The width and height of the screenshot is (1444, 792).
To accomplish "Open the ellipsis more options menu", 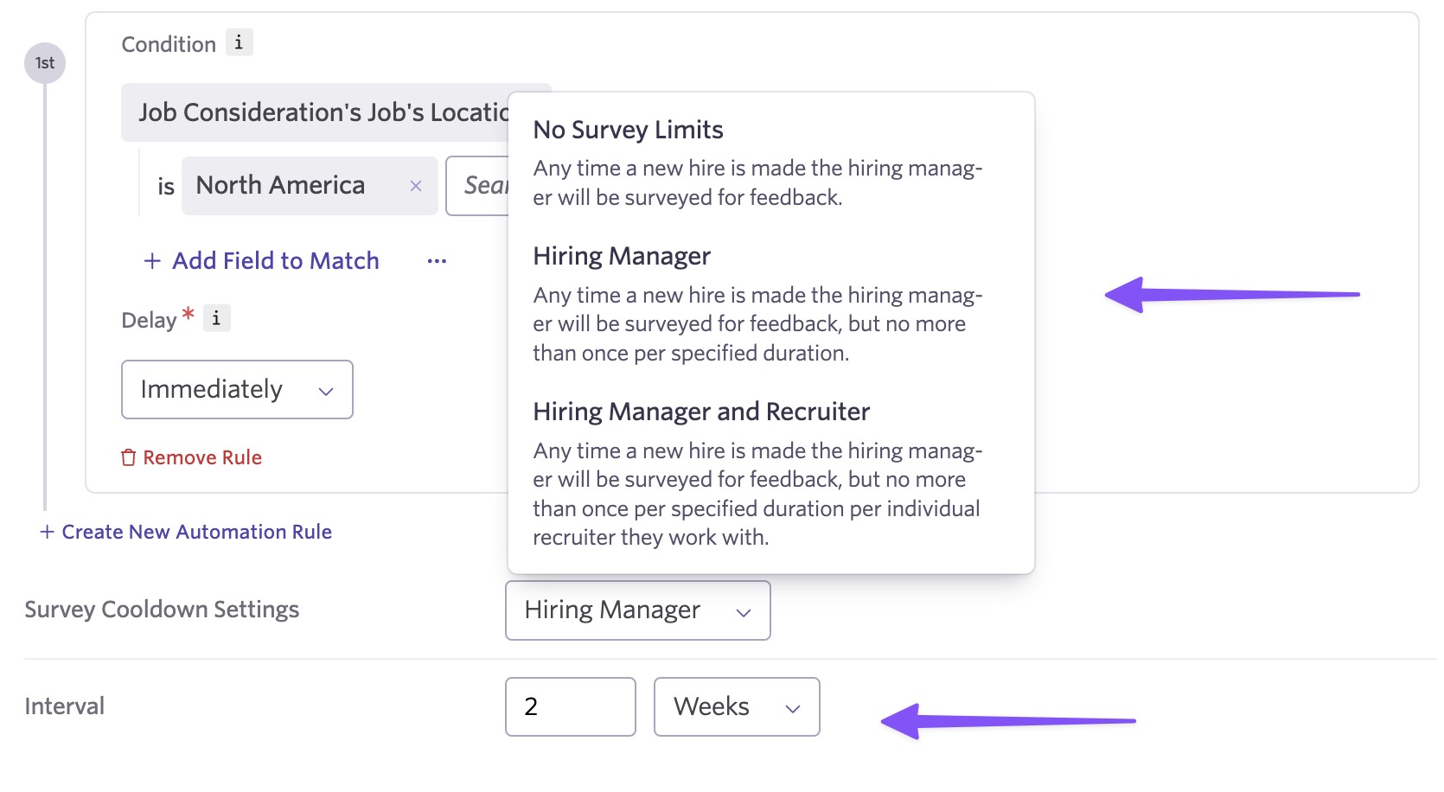I will click(437, 261).
